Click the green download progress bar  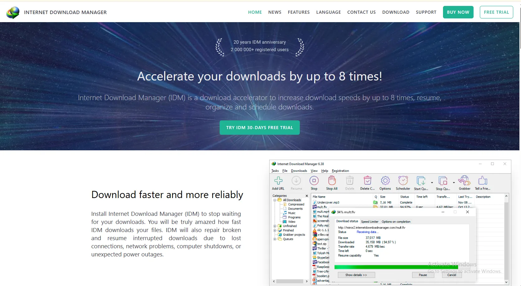pos(396,267)
